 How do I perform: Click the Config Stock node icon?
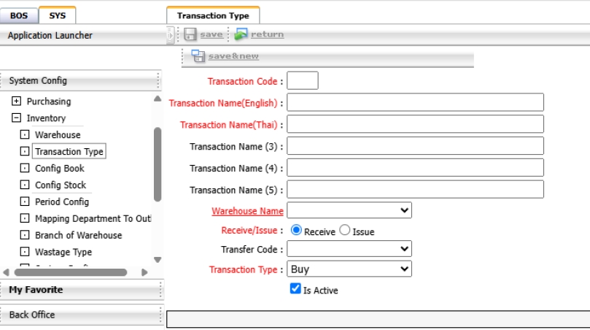[x=25, y=185]
